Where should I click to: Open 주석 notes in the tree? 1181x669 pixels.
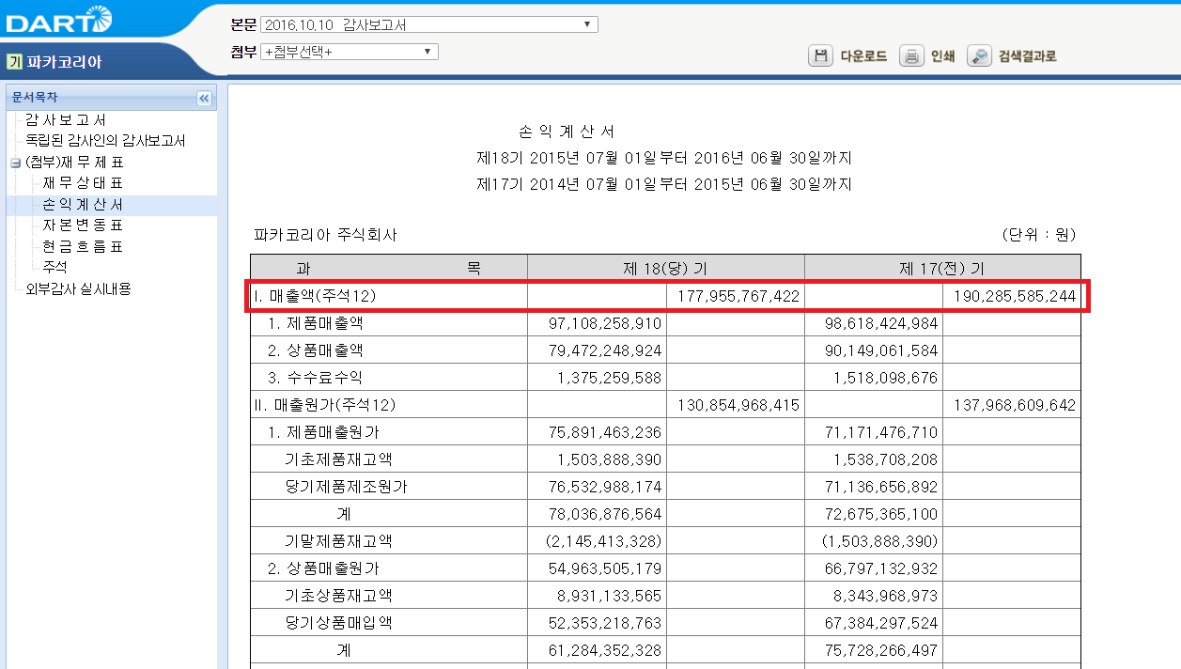(x=54, y=267)
